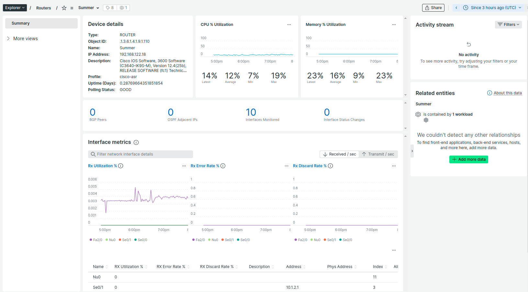Viewport: 528px width, 292px height.
Task: Click the Interface metrics info icon
Action: [136, 142]
